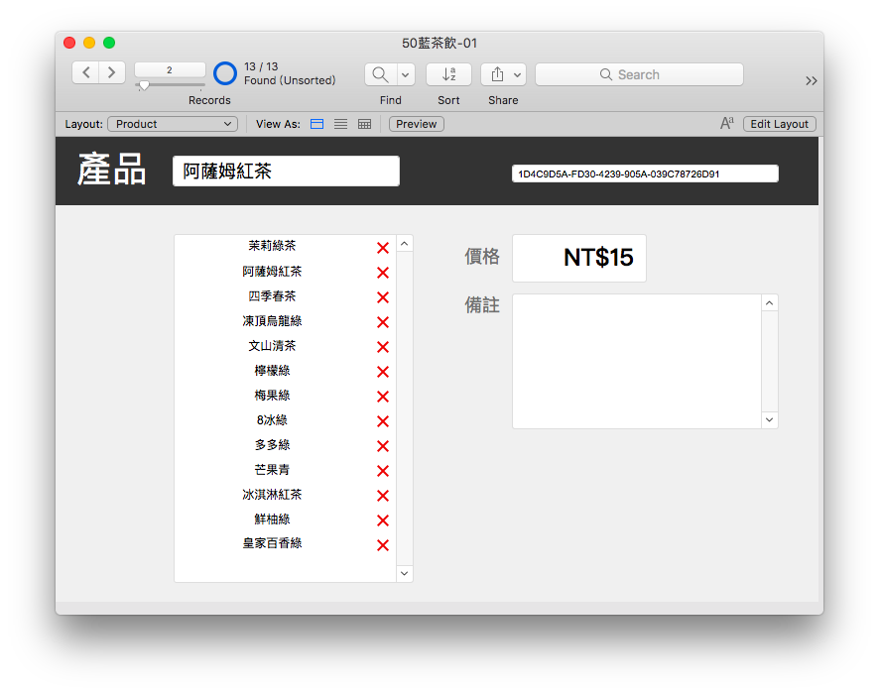
Task: Delete the 凍頂烏龍綠 row
Action: tap(383, 322)
